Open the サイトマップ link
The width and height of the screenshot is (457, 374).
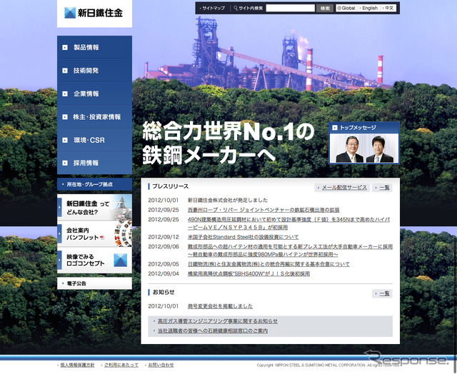coord(213,8)
